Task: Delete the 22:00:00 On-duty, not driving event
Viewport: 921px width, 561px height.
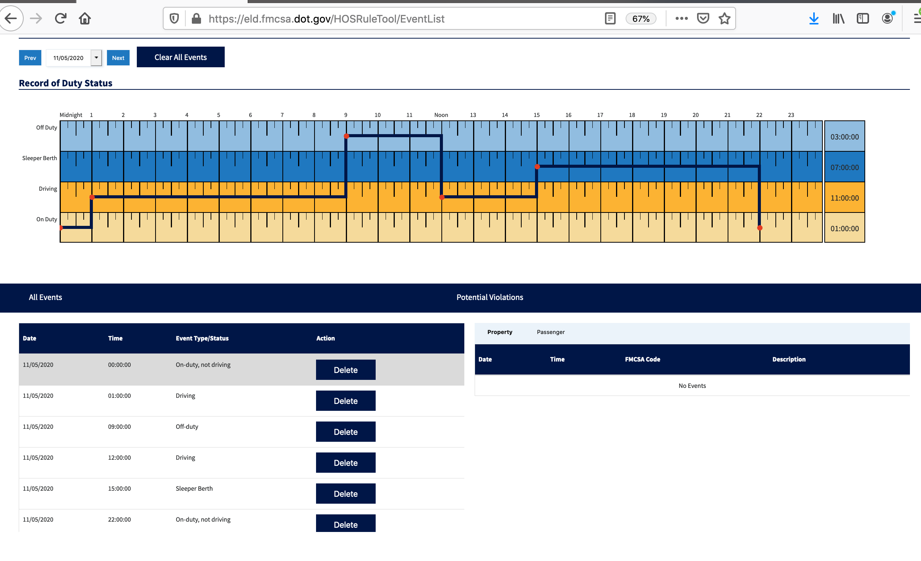Action: point(346,523)
